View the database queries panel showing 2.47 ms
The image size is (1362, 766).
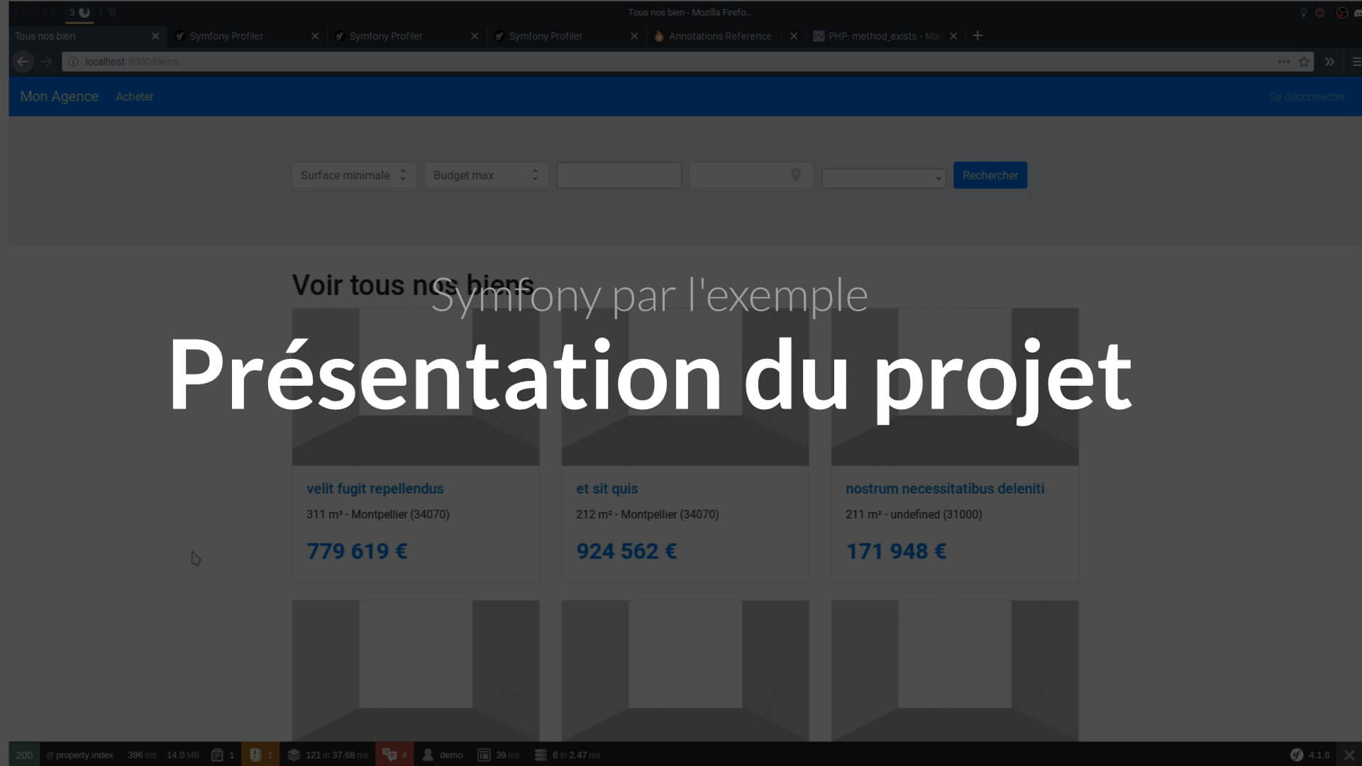567,755
